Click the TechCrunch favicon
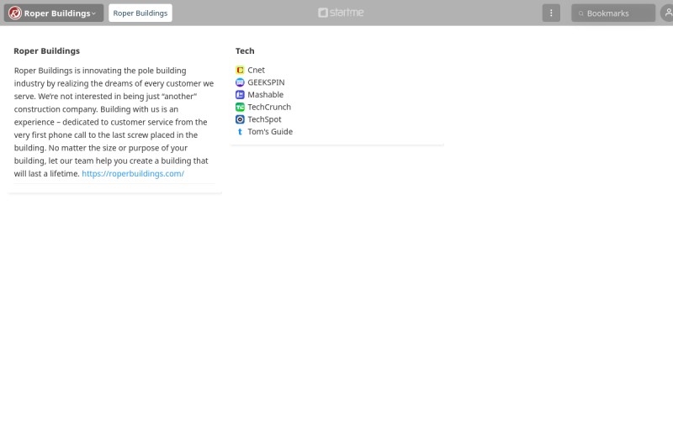 coord(240,108)
